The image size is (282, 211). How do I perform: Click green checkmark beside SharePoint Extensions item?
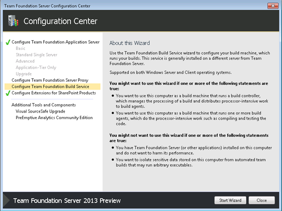[8, 93]
